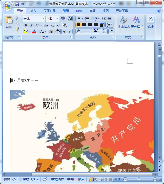Image resolution: width=164 pixels, height=184 pixels.
Task: Click language 中文(简体，中国)
Action: tap(62, 179)
